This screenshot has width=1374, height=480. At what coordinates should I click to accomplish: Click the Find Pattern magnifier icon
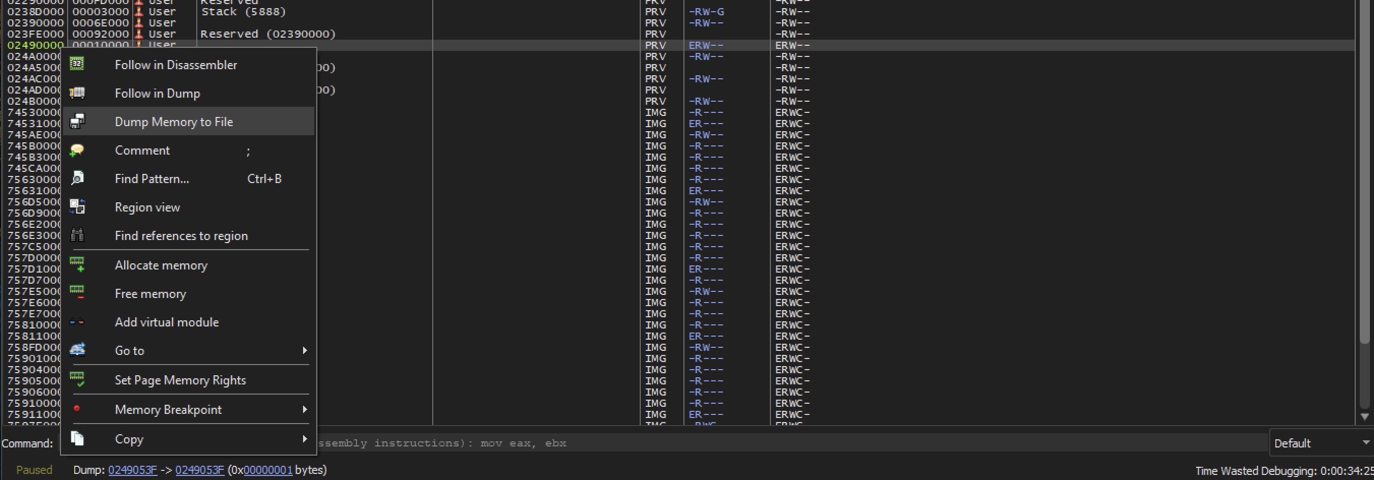click(77, 178)
